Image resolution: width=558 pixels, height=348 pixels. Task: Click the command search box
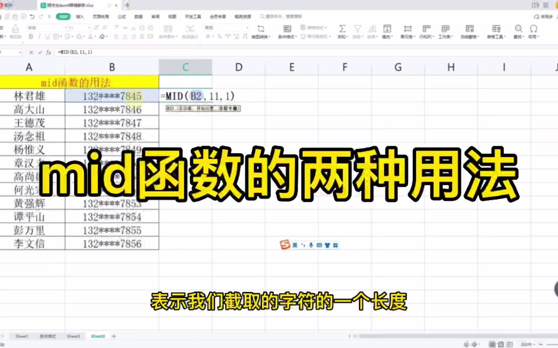click(282, 16)
